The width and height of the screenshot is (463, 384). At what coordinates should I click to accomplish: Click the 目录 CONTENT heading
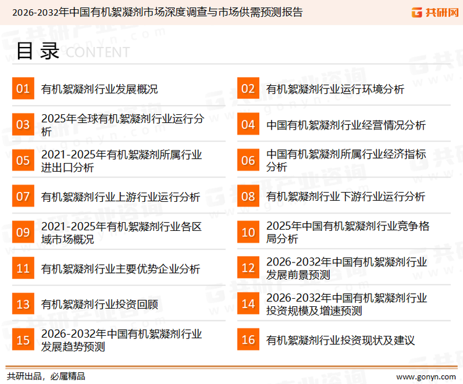72,52
